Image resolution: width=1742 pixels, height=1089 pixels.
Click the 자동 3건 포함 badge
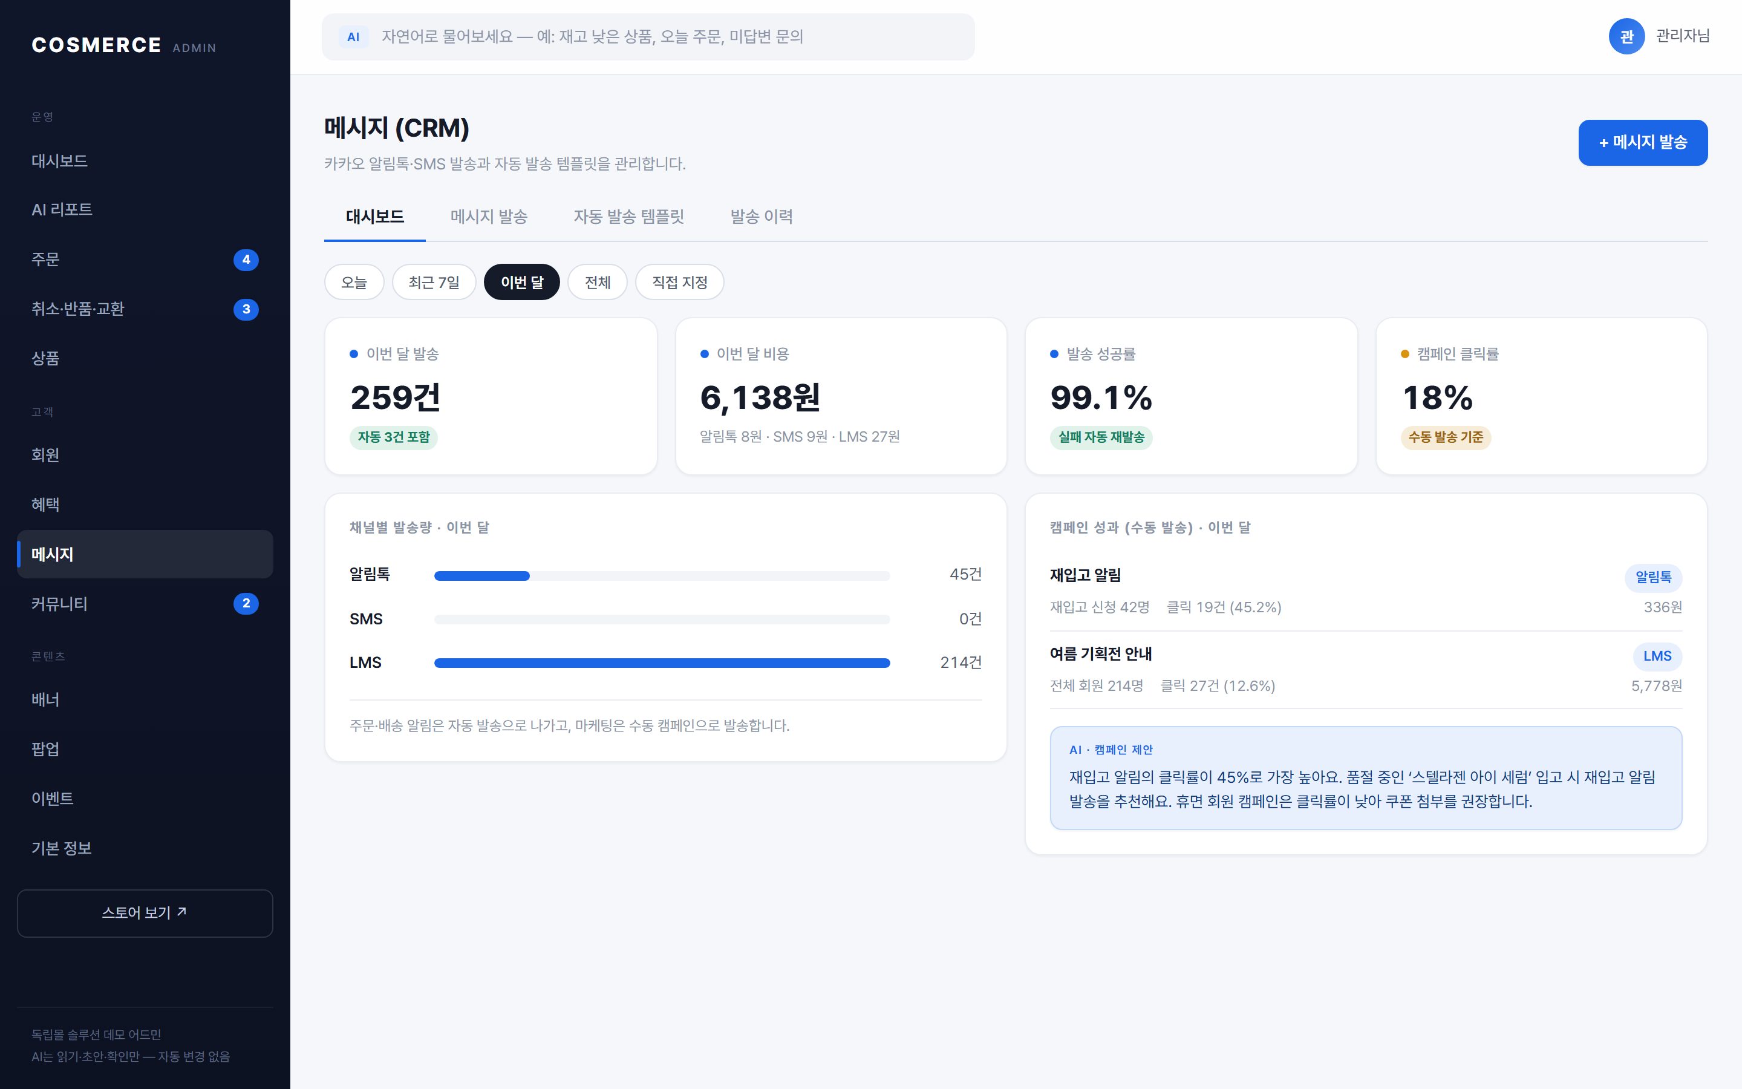tap(394, 437)
